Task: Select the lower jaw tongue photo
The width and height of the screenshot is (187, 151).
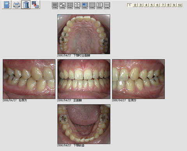Action: (x=84, y=124)
